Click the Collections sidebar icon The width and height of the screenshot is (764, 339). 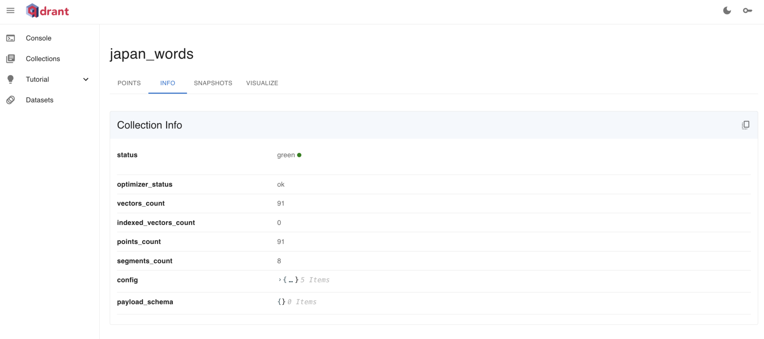tap(10, 59)
